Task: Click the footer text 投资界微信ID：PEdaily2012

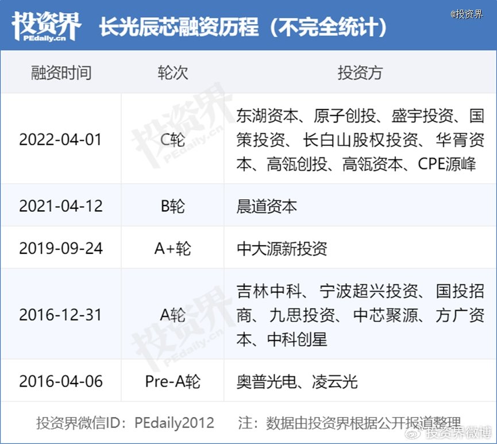Action: click(125, 423)
